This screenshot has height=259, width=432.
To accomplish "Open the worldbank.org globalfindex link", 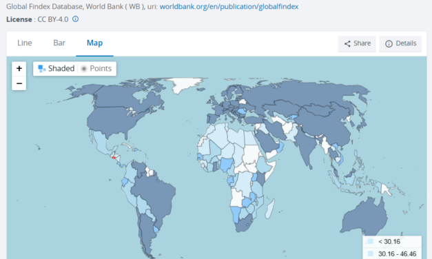I will (x=229, y=6).
